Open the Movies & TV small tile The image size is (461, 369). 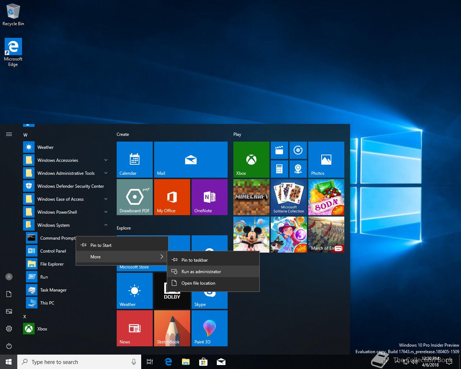pyautogui.click(x=279, y=150)
